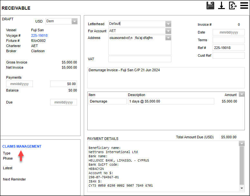Click the Terms input field
This screenshot has height=196, width=250.
pos(229,40)
